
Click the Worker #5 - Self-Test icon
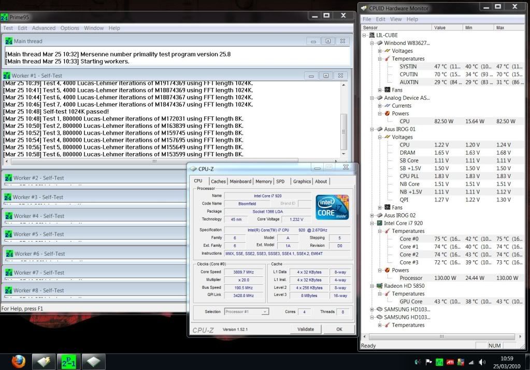pyautogui.click(x=8, y=234)
